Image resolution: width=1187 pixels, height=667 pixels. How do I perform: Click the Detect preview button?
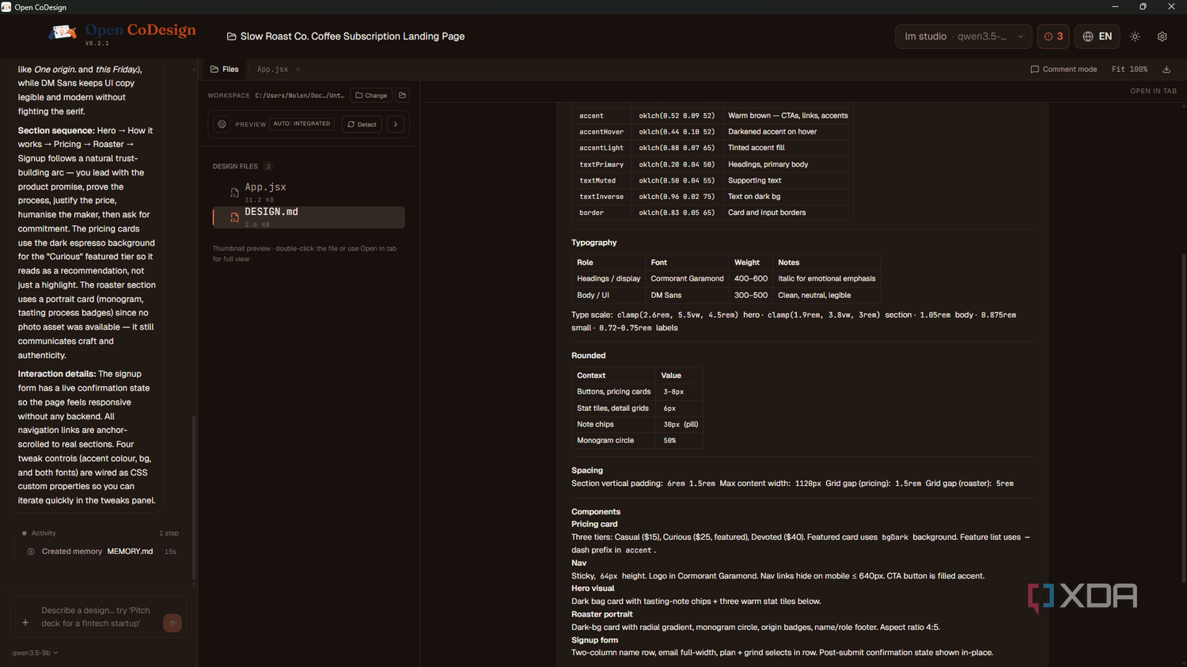click(x=362, y=124)
